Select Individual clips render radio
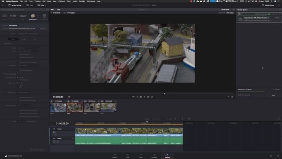Viewport: 282px width, 159px height. [x=27, y=34]
